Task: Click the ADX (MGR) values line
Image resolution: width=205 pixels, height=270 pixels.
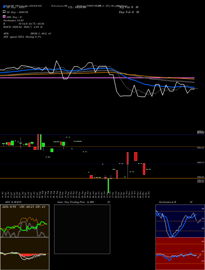Action: click(27, 34)
